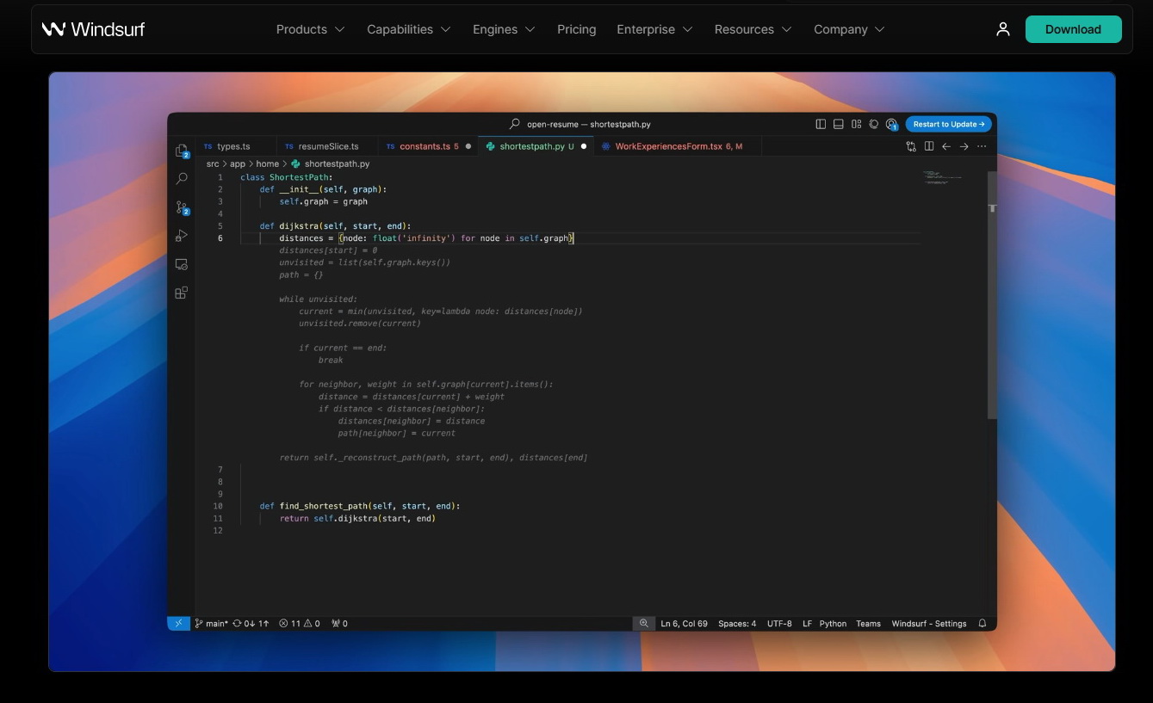Viewport: 1153px width, 703px height.
Task: Expand the Products menu
Action: [310, 29]
